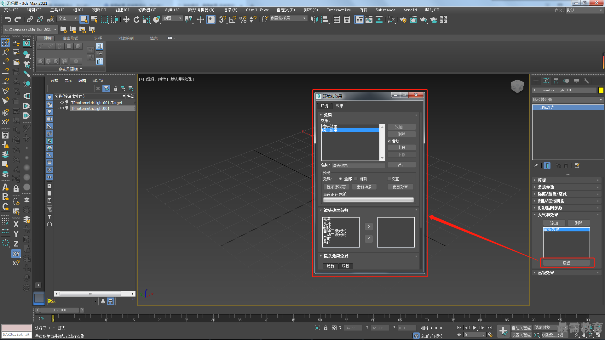605x340 pixels.
Task: Click the 合并 button
Action: point(401,165)
